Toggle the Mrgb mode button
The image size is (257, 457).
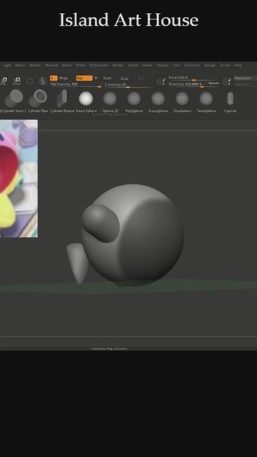[x=64, y=78]
